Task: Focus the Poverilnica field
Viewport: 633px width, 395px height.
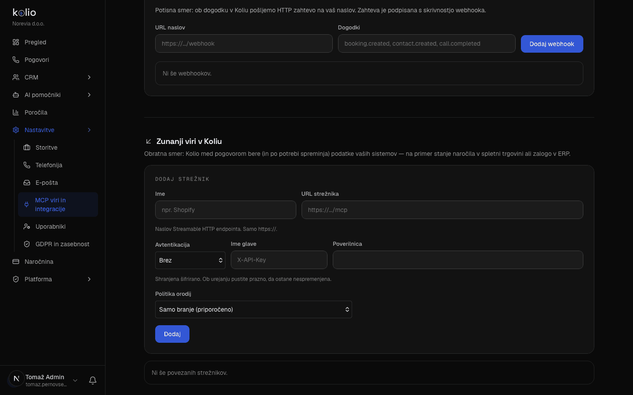Action: tap(458, 260)
